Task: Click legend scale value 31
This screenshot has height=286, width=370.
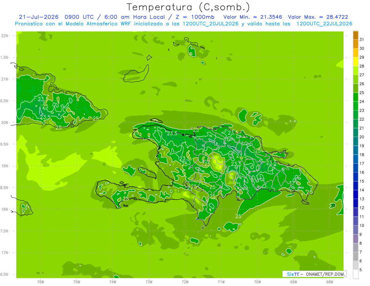Action: (362, 39)
